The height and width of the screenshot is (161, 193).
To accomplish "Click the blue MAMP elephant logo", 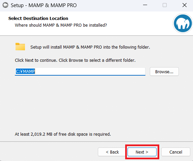I will pos(183,23).
